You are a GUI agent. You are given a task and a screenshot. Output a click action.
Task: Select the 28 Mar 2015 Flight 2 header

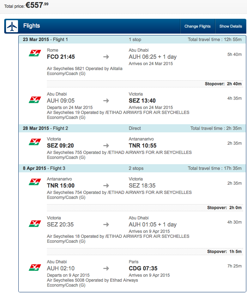click(132, 128)
